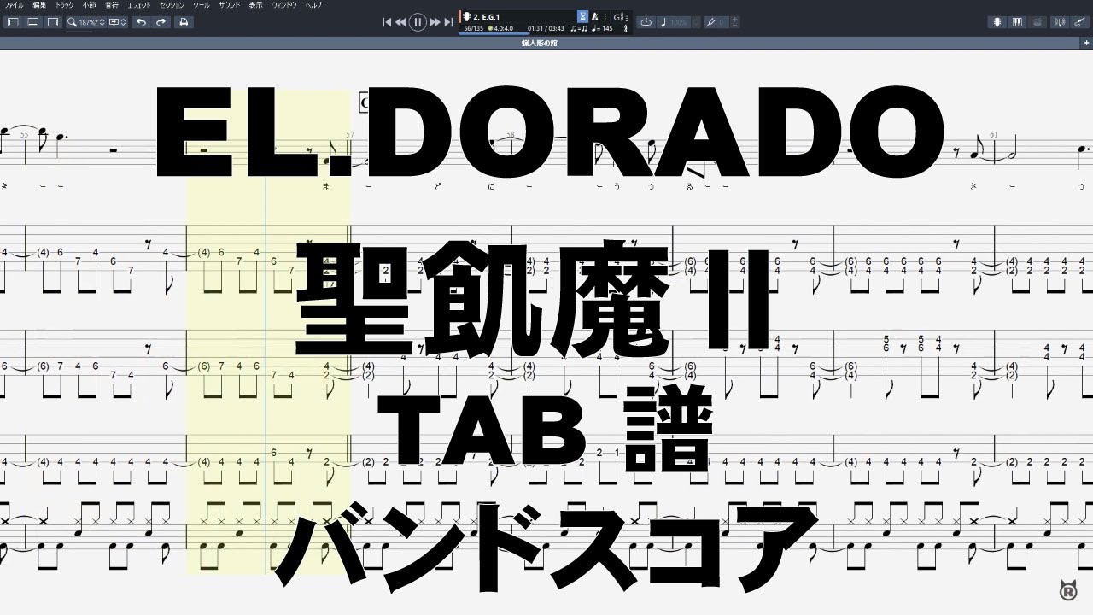The width and height of the screenshot is (1093, 615).
Task: Toggle the count-in hourglass button
Action: tap(583, 16)
